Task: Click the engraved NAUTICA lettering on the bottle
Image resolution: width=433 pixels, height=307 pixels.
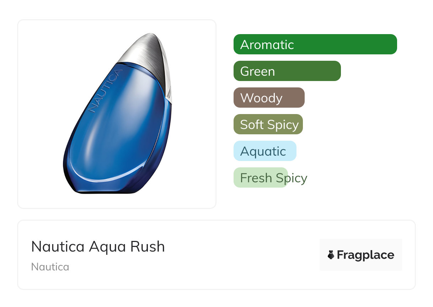Action: click(105, 91)
